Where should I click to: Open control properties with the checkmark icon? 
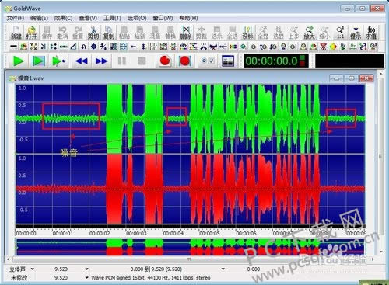(208, 61)
